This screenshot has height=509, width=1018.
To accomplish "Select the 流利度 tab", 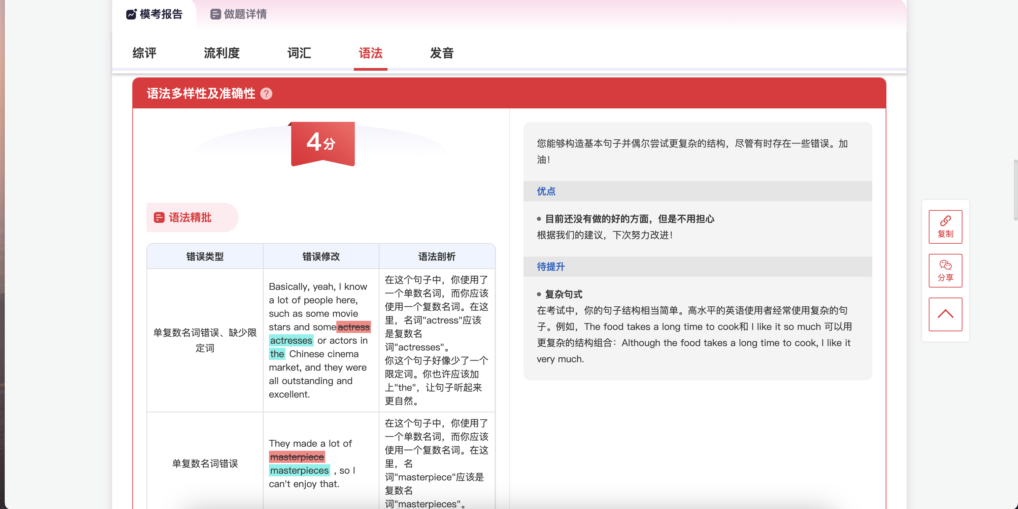I will (x=222, y=53).
